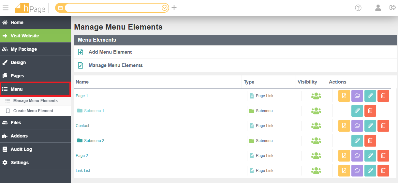The height and width of the screenshot is (183, 398).
Task: Click inside the website name field
Action: tap(113, 8)
